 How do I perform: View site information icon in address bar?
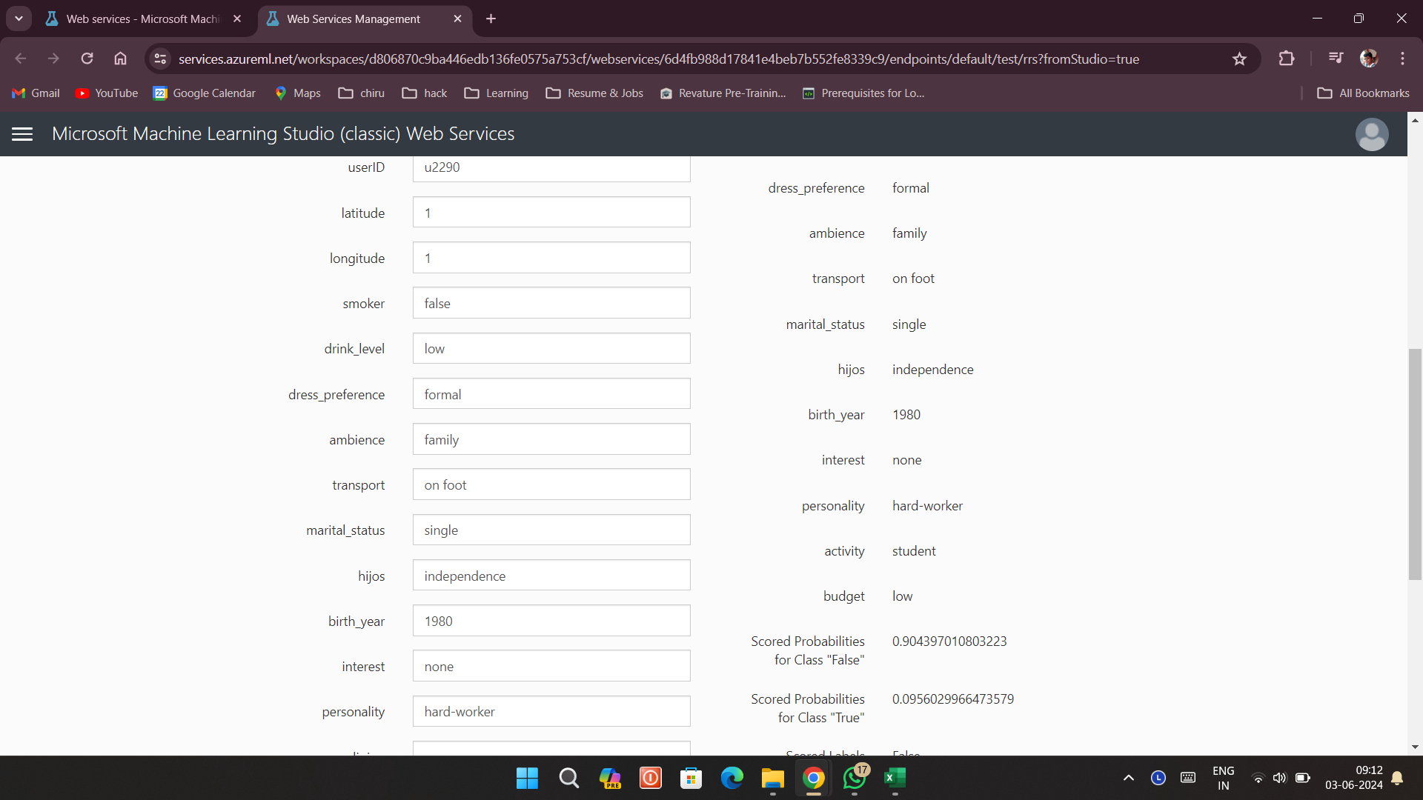(160, 59)
